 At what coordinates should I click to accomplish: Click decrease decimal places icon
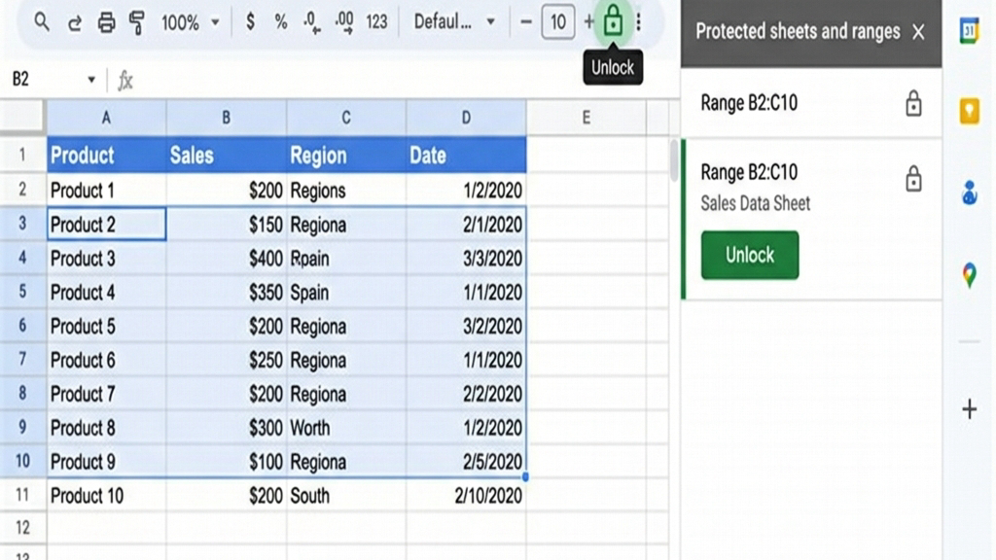tap(312, 23)
